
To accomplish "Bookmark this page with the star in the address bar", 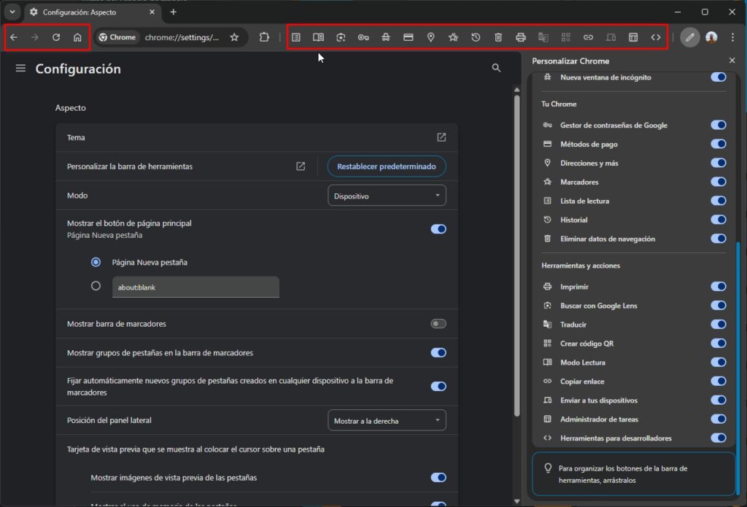I will [234, 37].
